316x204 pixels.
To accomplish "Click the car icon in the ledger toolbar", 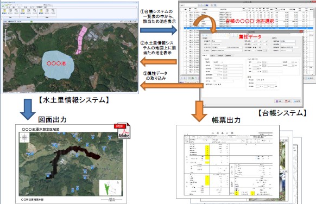I will pyautogui.click(x=206, y=5).
